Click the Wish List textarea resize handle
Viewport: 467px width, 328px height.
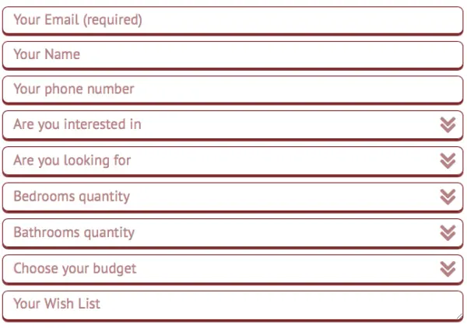460,316
